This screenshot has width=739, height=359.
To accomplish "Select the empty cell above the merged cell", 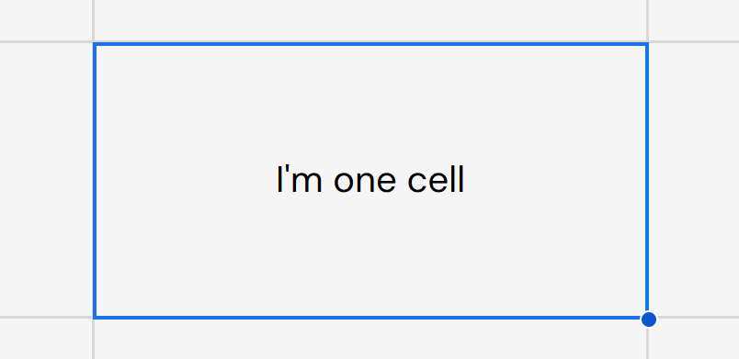I will point(370,20).
